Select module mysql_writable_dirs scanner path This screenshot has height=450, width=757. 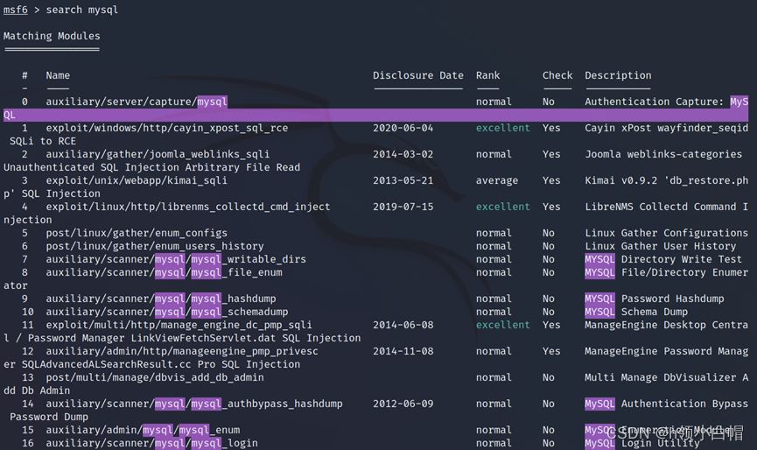(176, 259)
